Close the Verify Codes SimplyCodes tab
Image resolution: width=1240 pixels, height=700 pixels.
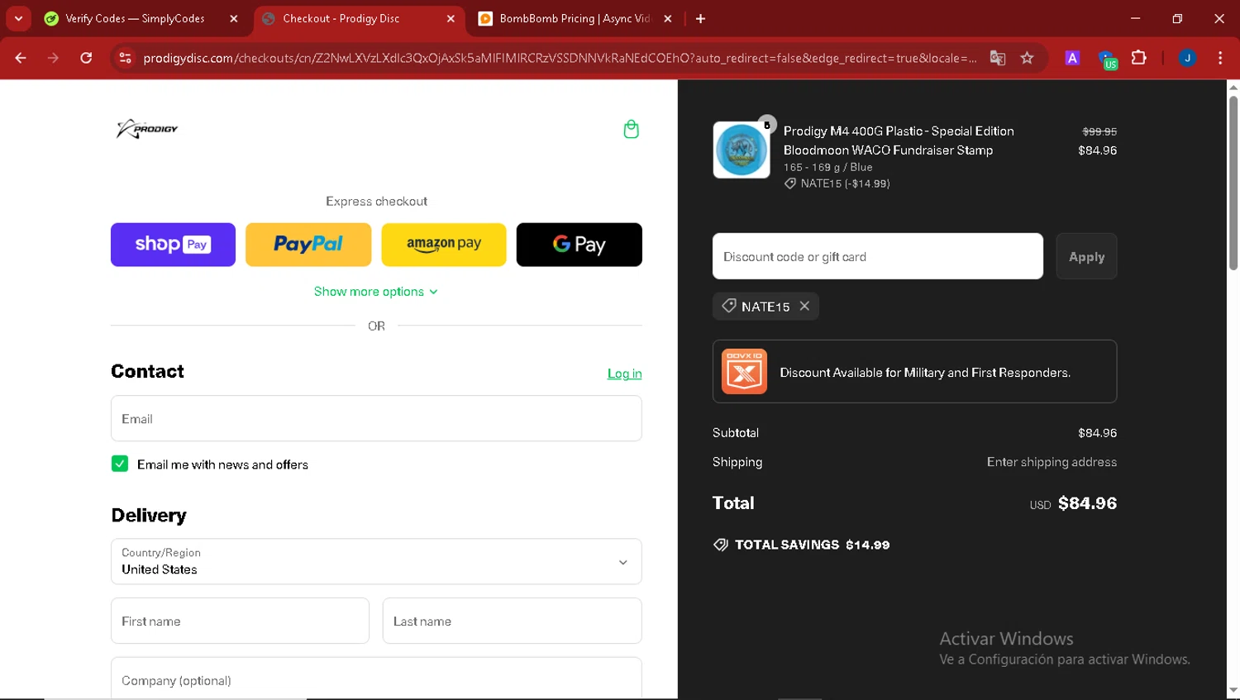(x=234, y=18)
